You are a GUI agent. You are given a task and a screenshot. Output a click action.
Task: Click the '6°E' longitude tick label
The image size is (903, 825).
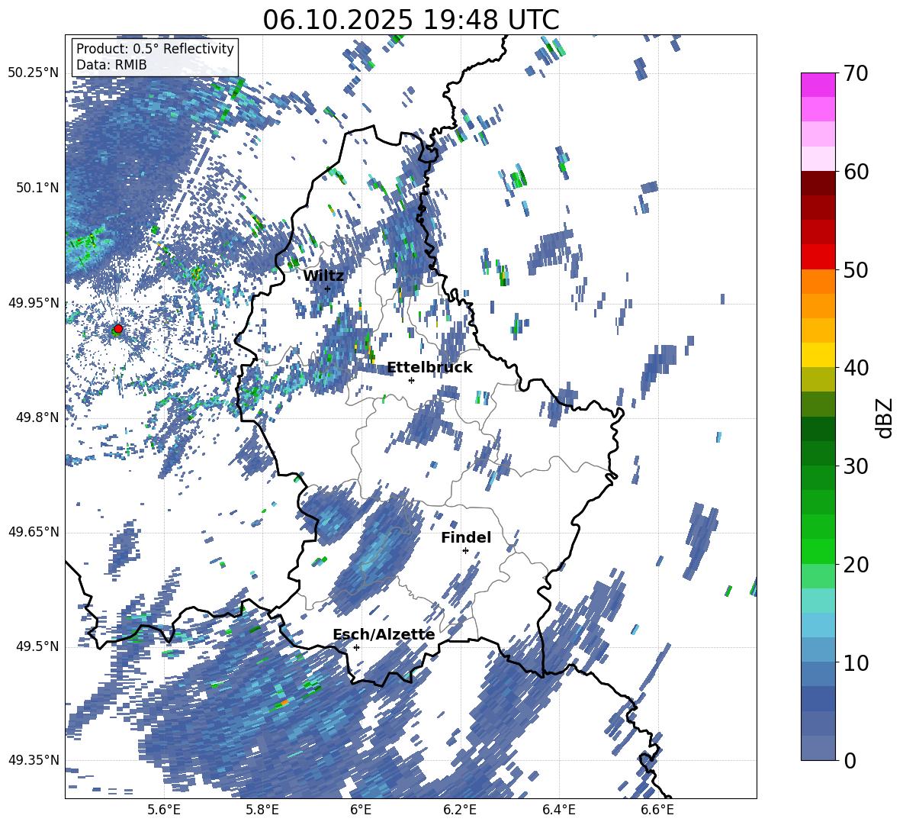pos(361,810)
